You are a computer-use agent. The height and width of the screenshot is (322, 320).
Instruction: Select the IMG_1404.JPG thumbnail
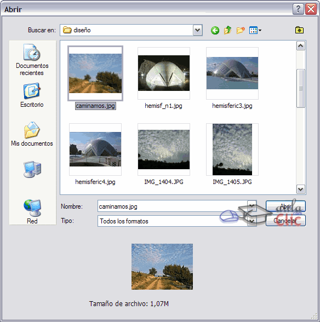164,150
